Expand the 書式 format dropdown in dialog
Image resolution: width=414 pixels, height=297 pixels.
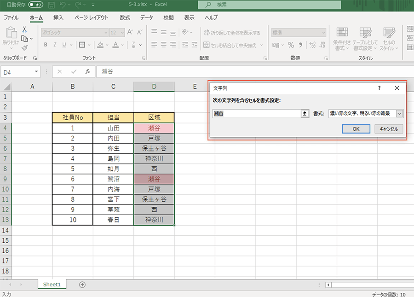point(399,114)
